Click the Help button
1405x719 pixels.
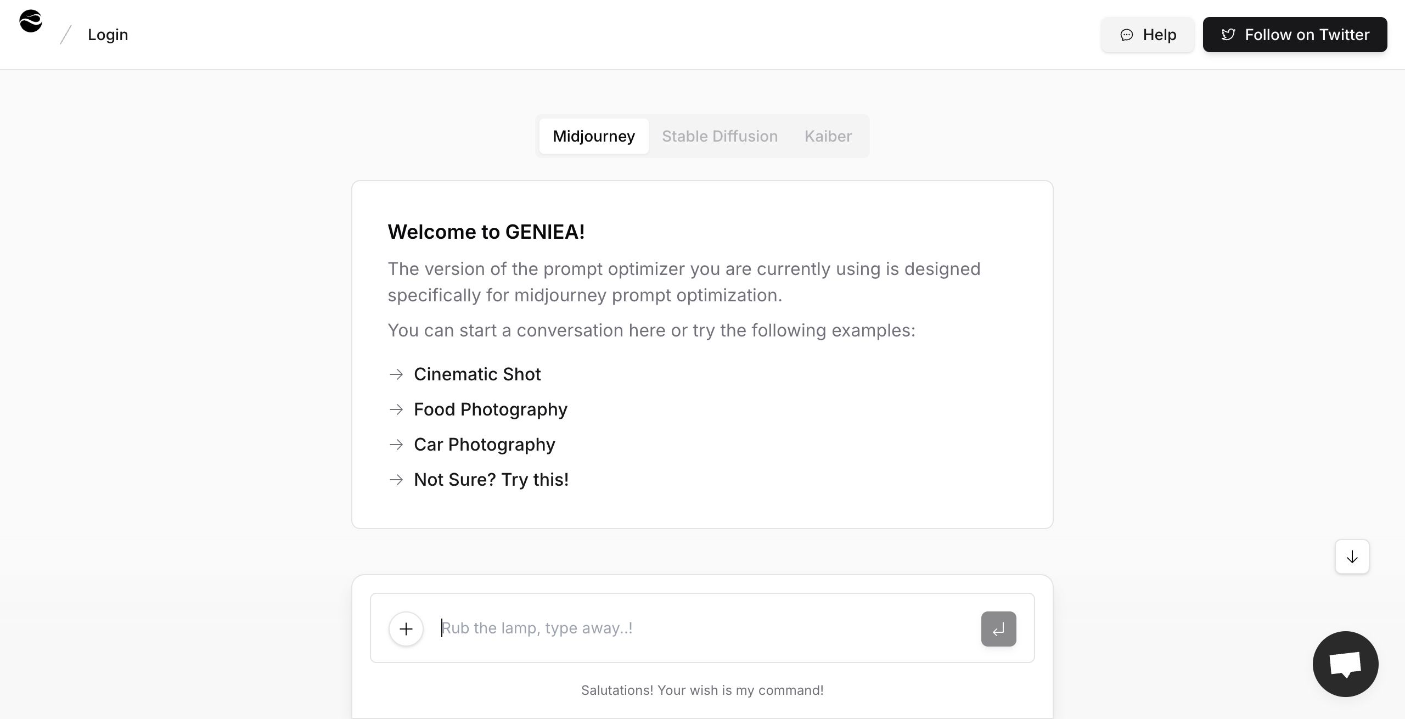pyautogui.click(x=1147, y=35)
